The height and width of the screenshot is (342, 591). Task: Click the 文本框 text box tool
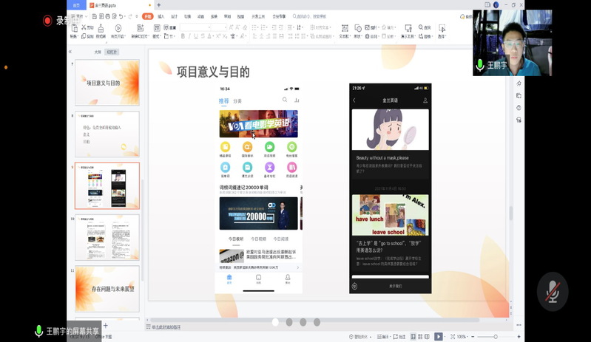(344, 31)
